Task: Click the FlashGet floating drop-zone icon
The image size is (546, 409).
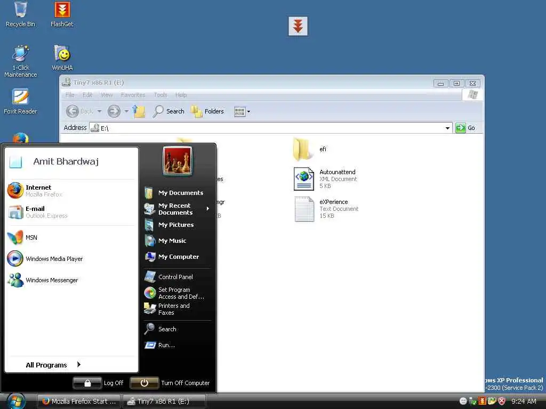Action: (x=298, y=26)
